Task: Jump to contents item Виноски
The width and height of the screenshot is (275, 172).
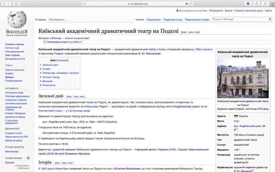Action: click(x=47, y=81)
